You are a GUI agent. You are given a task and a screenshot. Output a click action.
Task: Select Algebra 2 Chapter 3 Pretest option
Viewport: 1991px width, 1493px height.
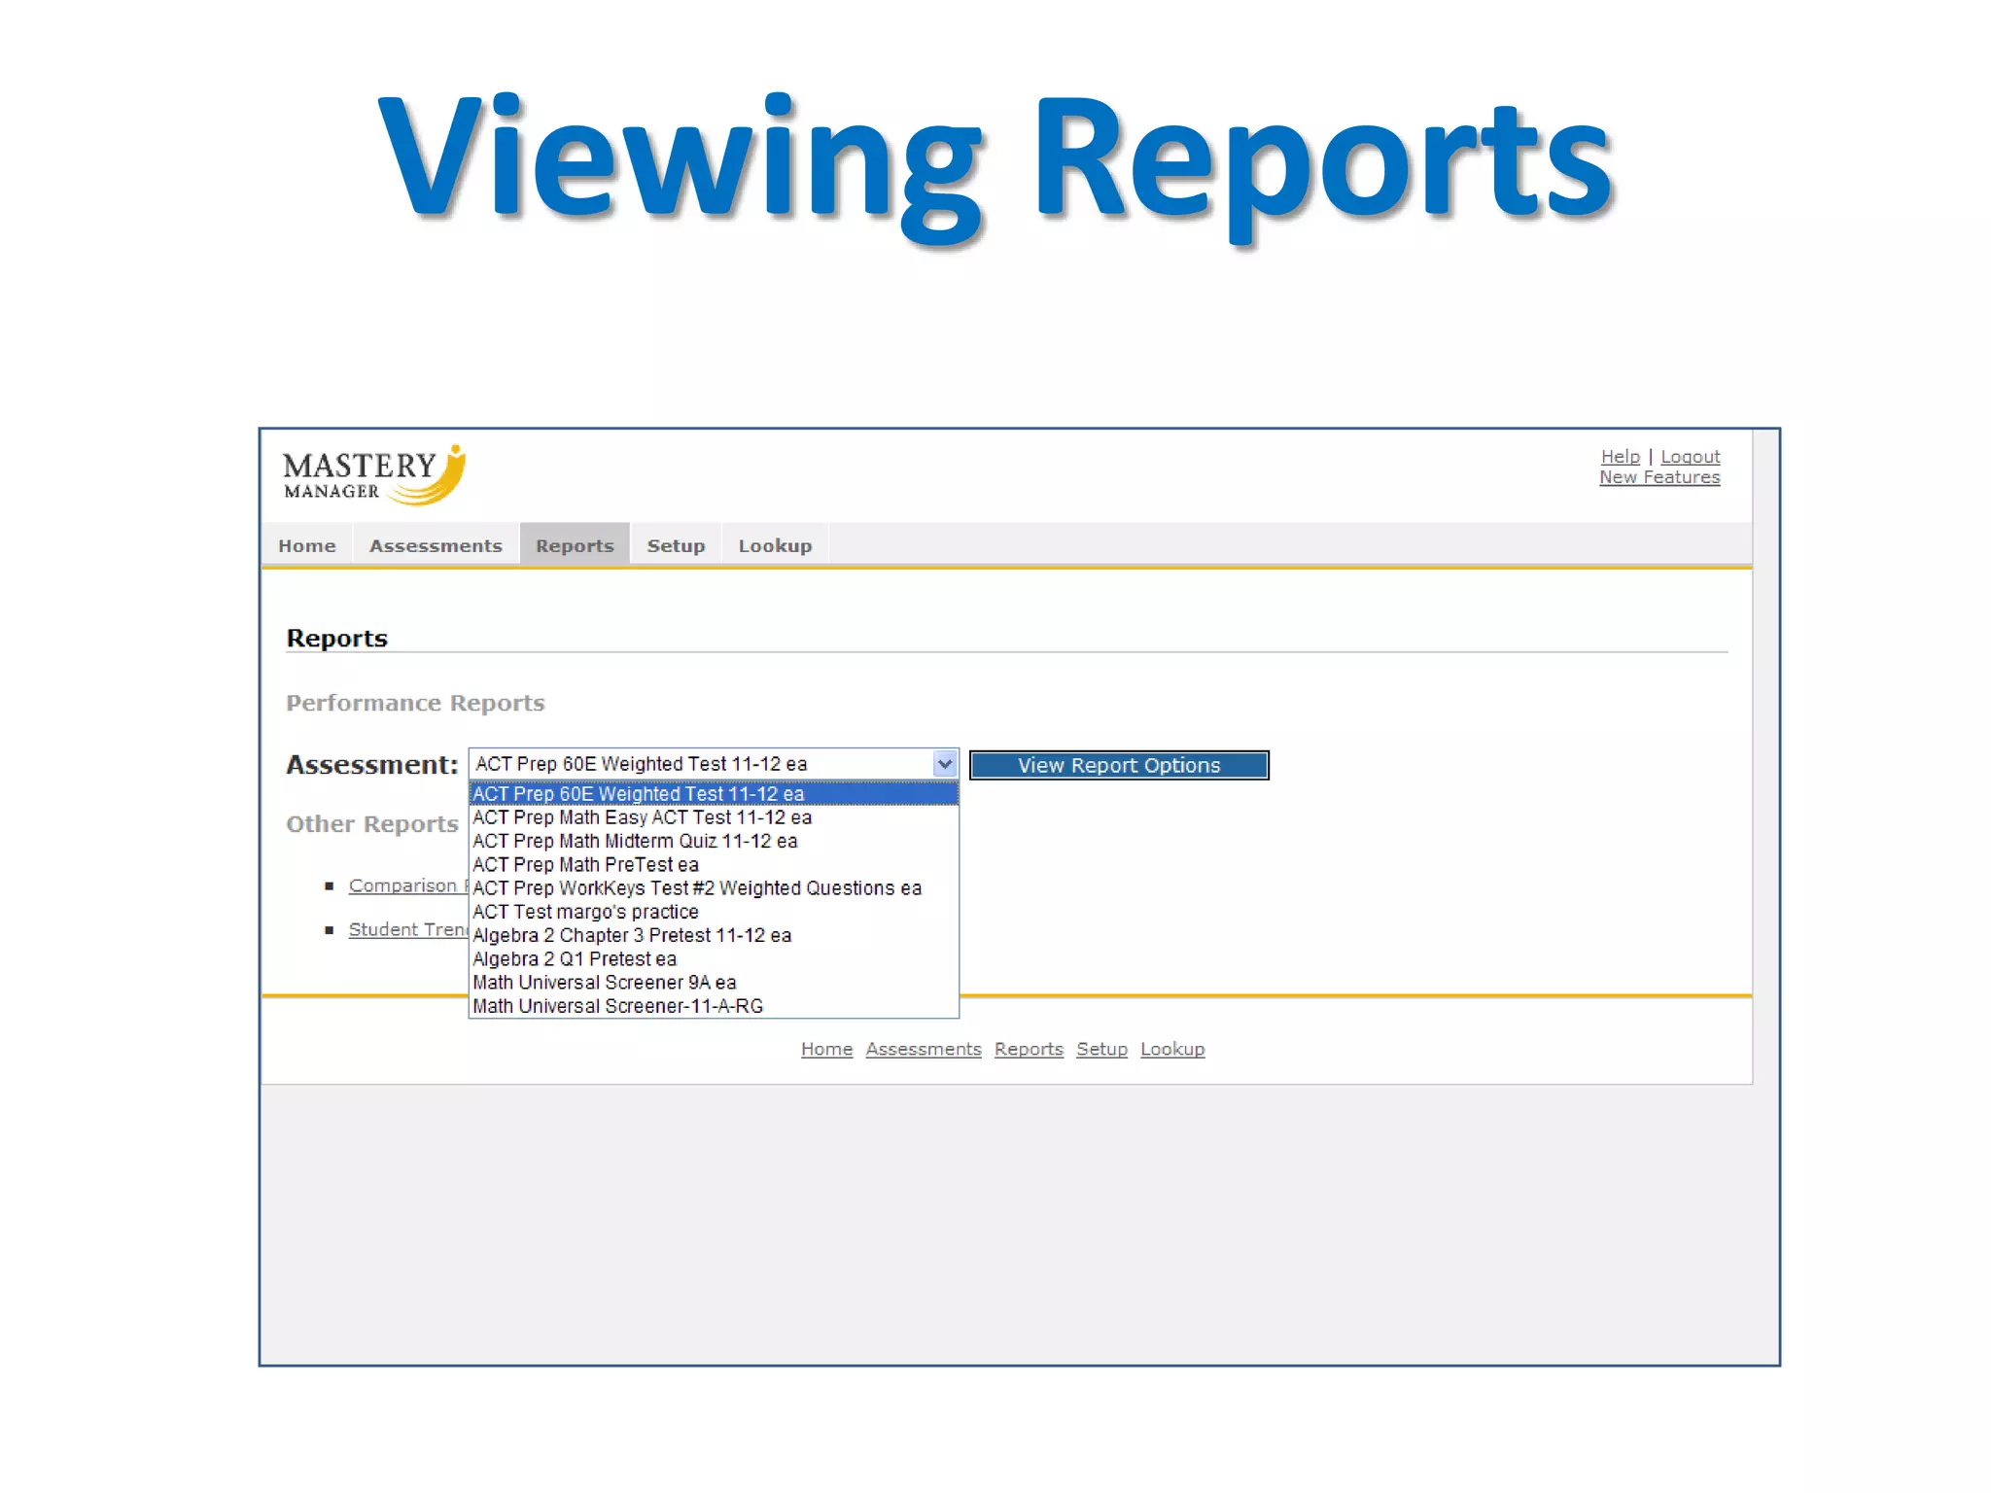pos(632,935)
